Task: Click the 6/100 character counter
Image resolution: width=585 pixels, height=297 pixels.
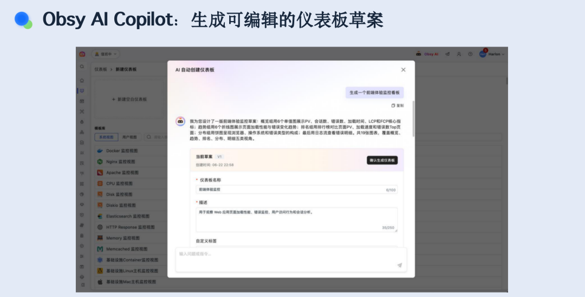Action: tap(391, 190)
